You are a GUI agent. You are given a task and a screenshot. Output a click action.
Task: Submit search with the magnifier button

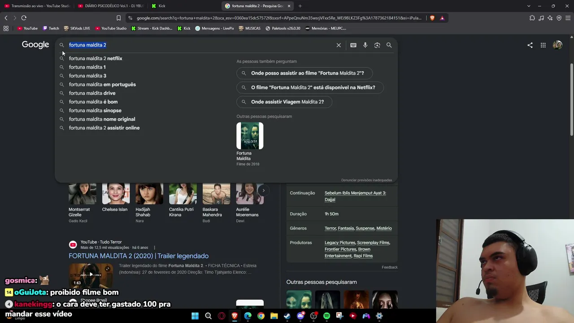click(389, 45)
